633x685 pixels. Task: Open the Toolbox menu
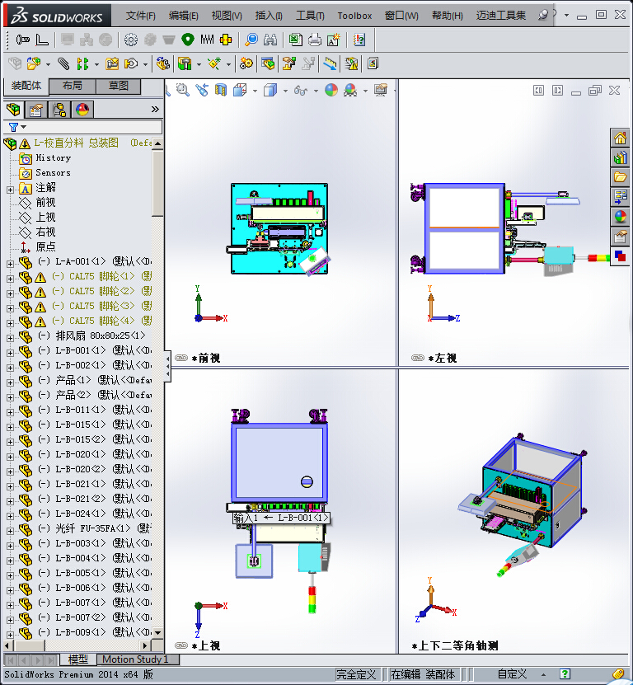point(354,16)
